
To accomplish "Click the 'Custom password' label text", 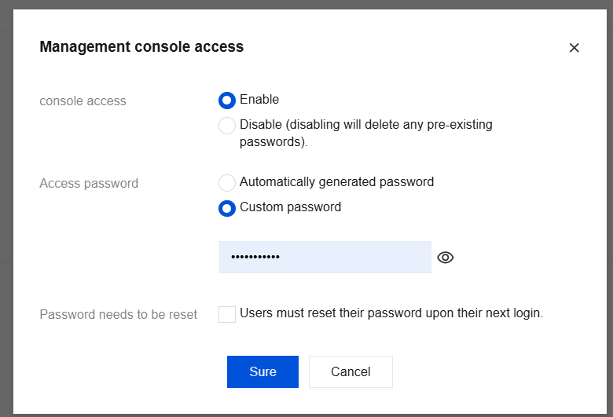I will point(290,208).
